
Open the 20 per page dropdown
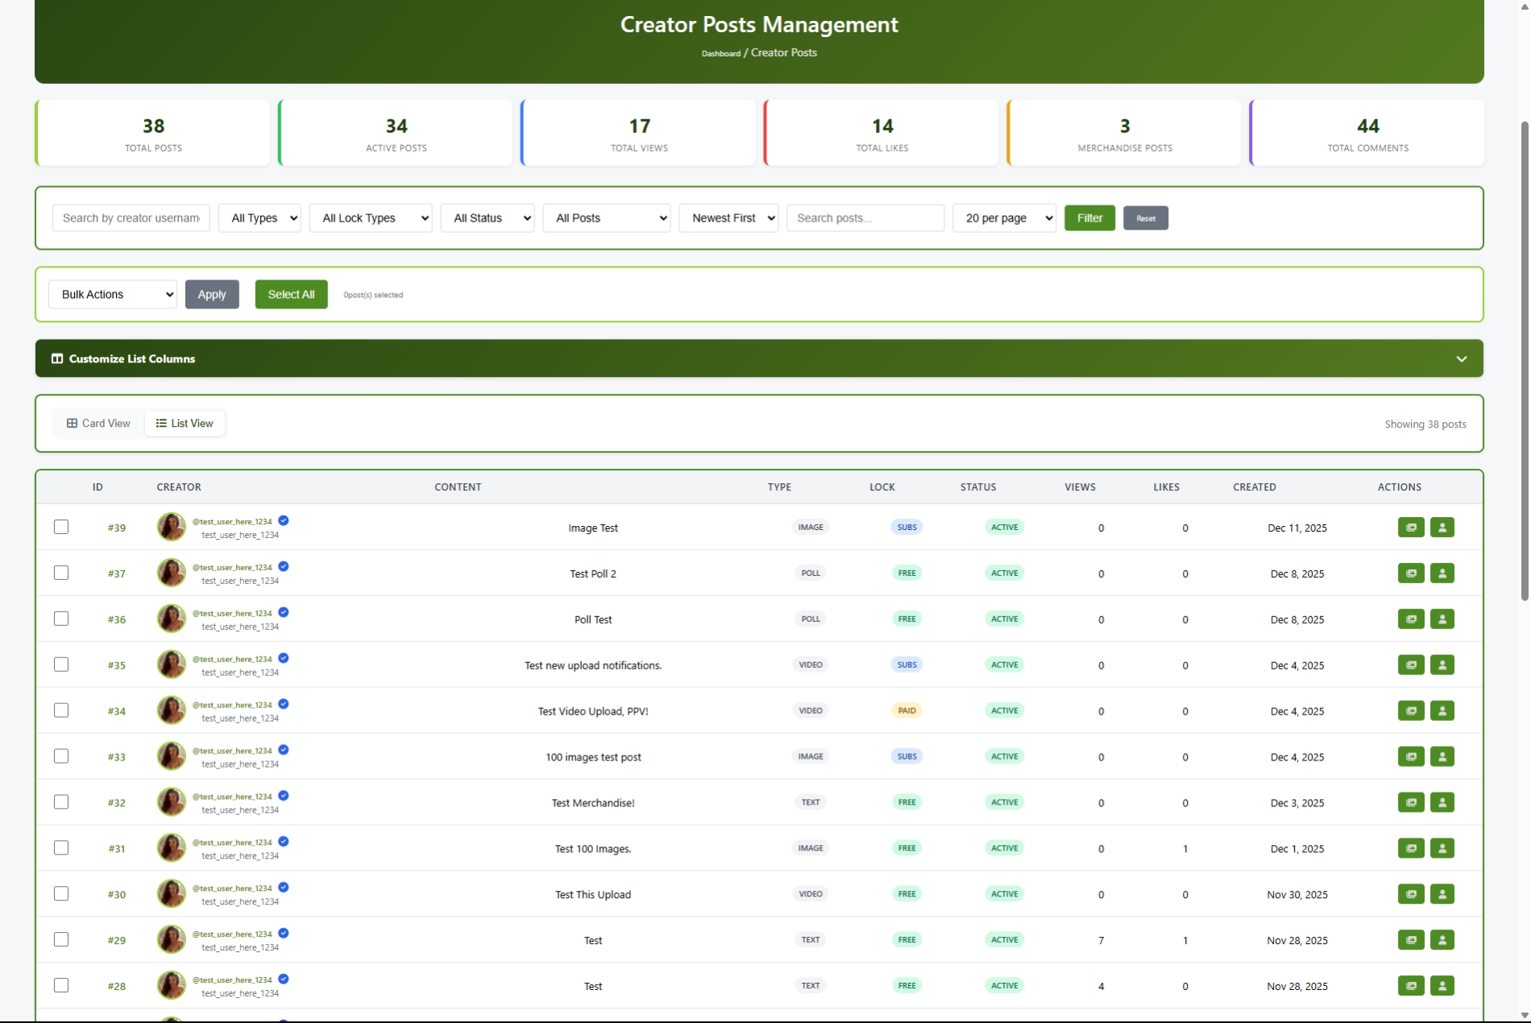[x=1004, y=218]
